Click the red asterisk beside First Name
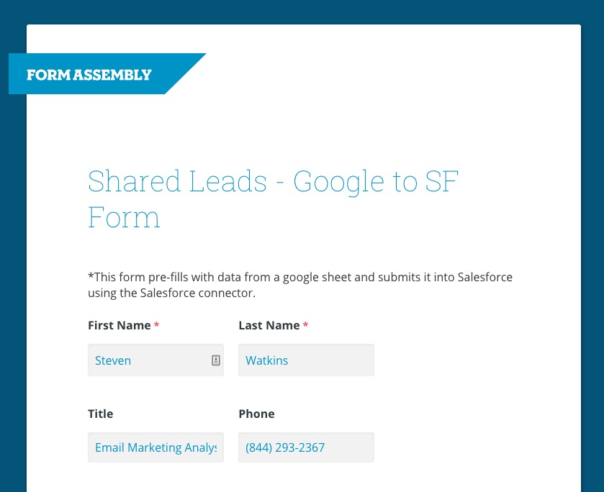The image size is (604, 492). point(156,325)
